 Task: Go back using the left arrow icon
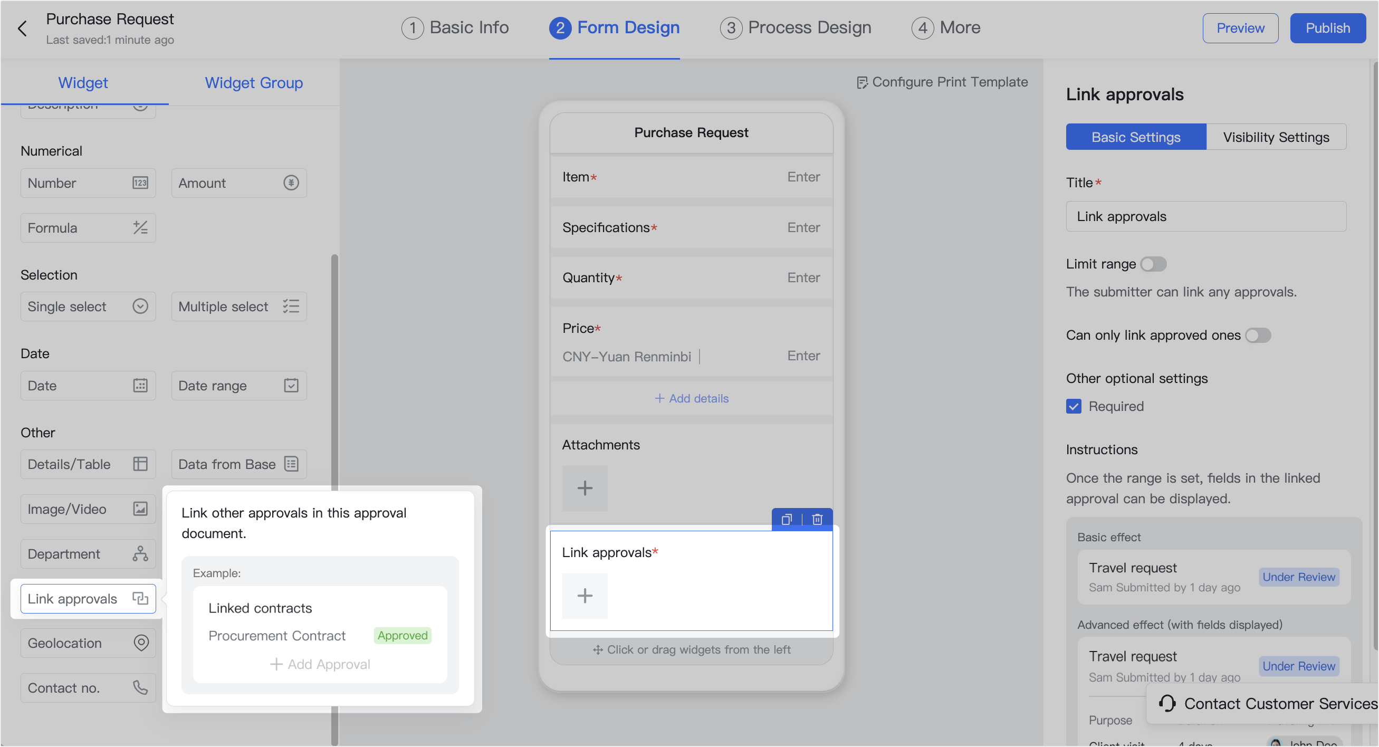pos(22,28)
